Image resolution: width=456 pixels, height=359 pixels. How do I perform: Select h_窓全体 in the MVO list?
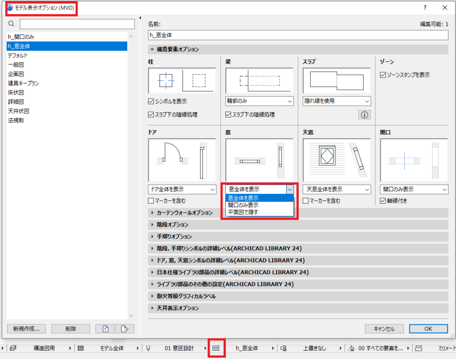(x=67, y=46)
